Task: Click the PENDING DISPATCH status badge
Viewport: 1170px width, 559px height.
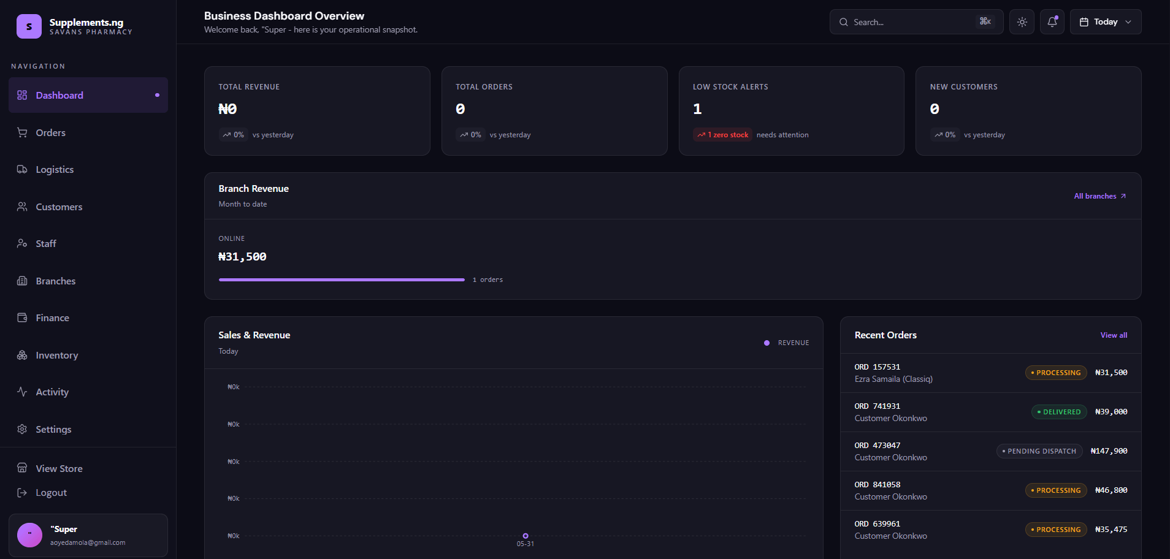Action: 1039,451
